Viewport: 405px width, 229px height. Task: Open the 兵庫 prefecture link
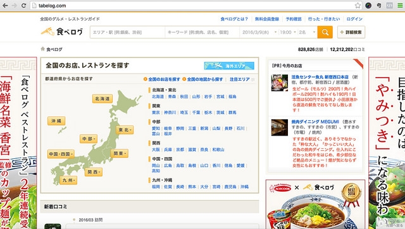coord(168,150)
